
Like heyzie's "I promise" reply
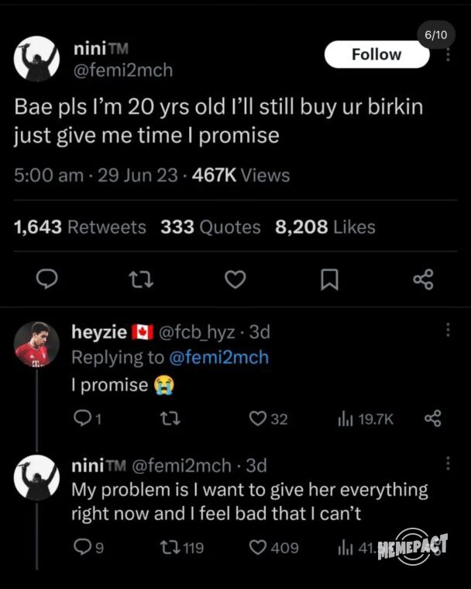[x=267, y=418]
